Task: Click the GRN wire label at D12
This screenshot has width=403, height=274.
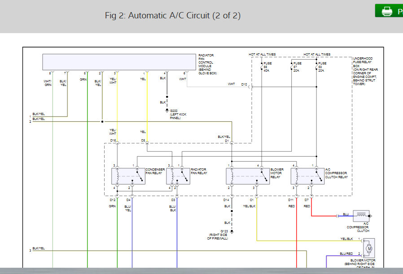Action: pyautogui.click(x=112, y=206)
